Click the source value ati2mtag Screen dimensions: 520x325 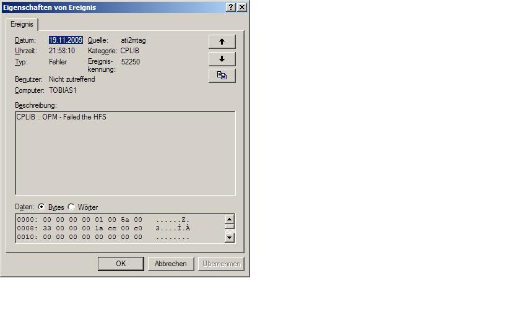pyautogui.click(x=133, y=40)
